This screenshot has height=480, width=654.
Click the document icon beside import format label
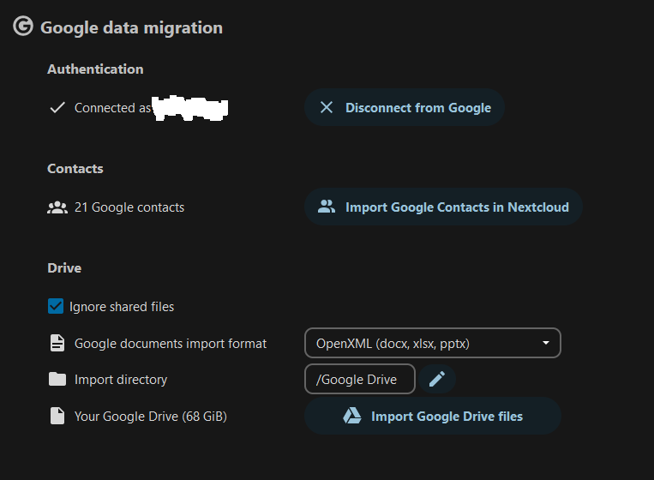tap(57, 343)
